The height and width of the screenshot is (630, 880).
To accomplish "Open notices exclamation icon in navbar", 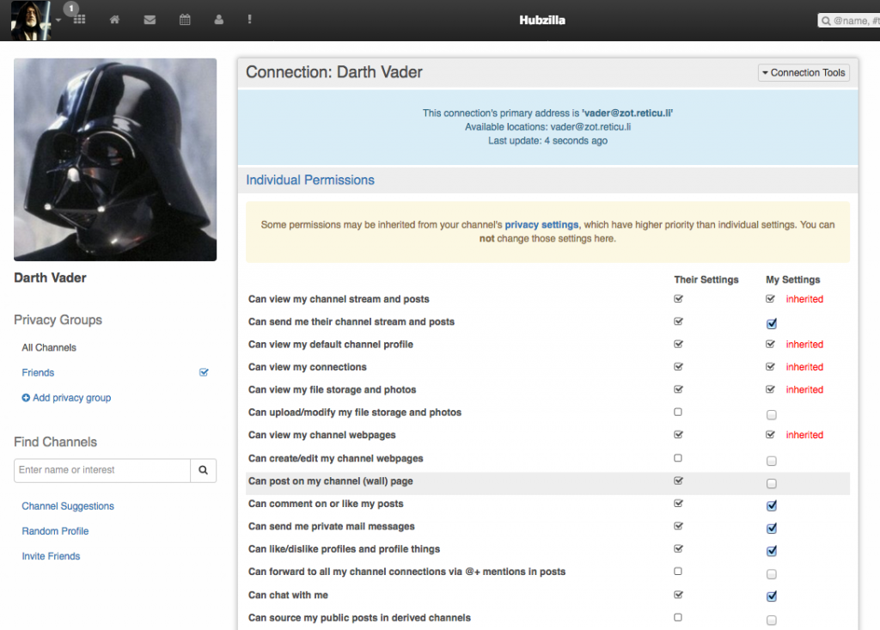I will [x=249, y=20].
